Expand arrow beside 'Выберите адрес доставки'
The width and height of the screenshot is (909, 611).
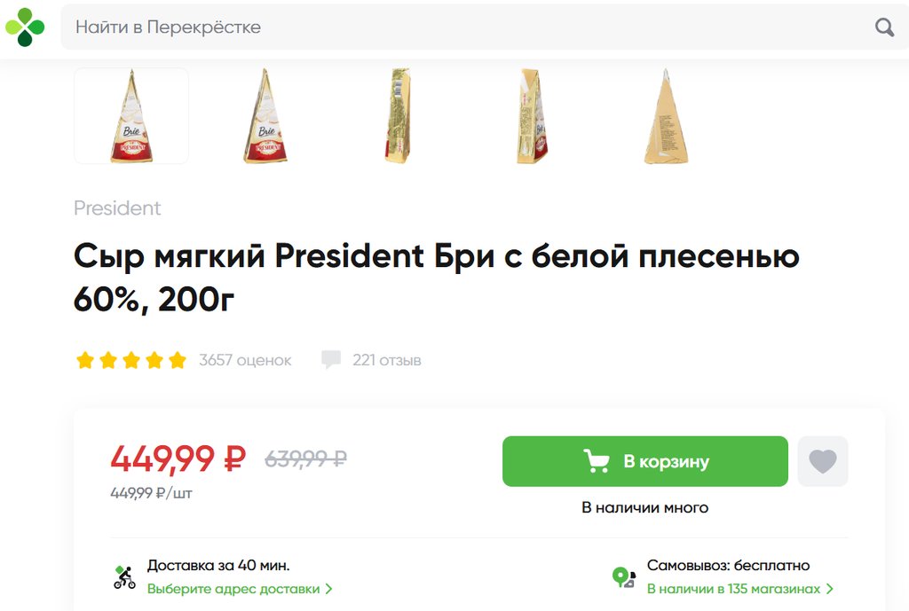pyautogui.click(x=329, y=589)
